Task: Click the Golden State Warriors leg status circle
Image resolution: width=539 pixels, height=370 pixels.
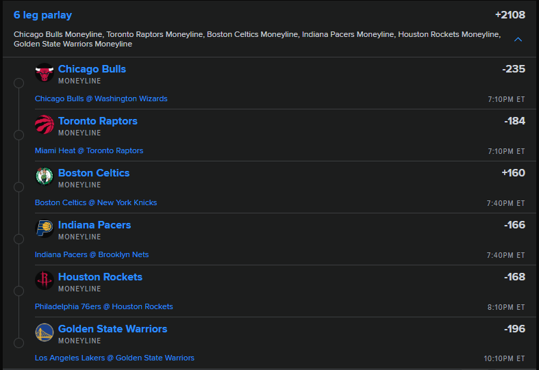Action: tap(18, 343)
